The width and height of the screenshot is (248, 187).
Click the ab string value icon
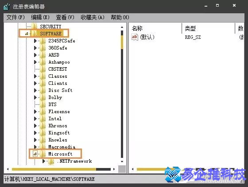point(135,37)
